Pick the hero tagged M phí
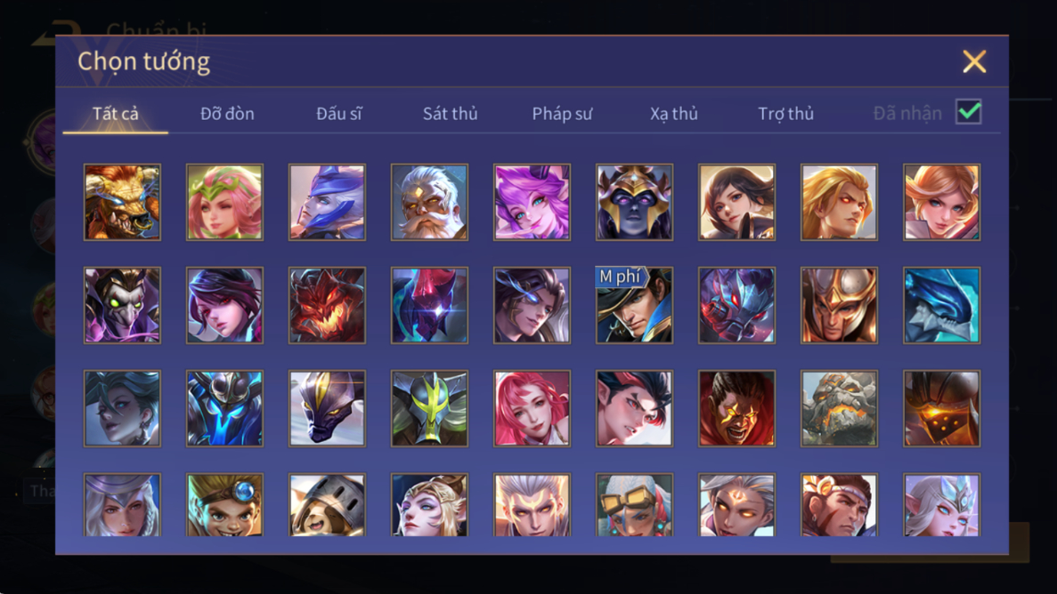The image size is (1057, 594). [x=634, y=305]
